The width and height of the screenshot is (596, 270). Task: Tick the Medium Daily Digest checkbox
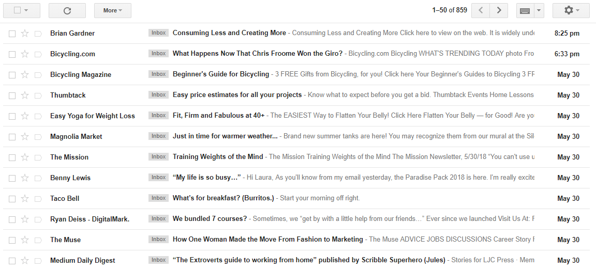[x=12, y=261]
